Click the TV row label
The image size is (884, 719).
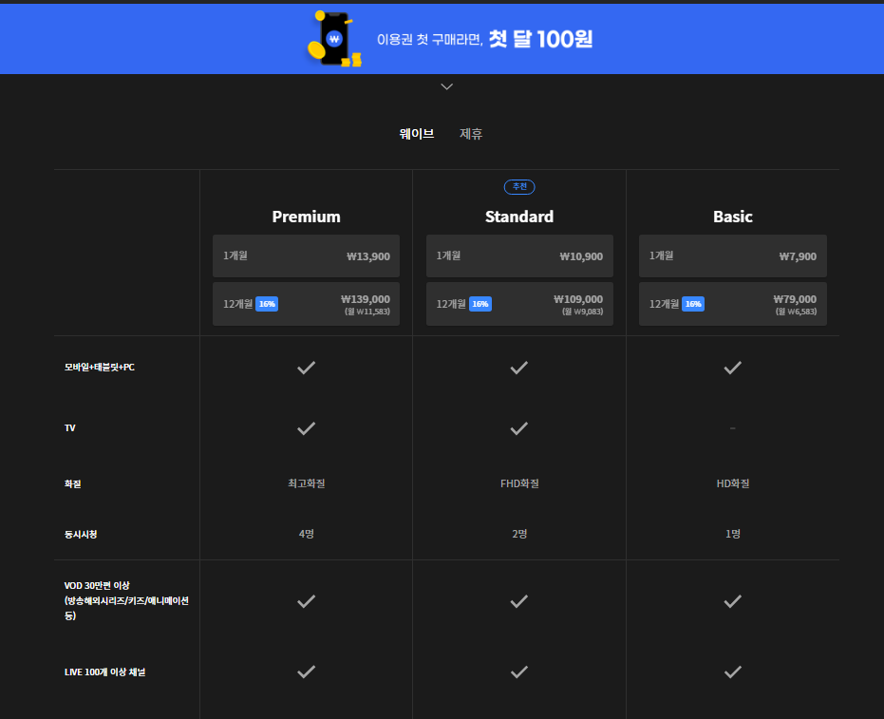point(70,428)
